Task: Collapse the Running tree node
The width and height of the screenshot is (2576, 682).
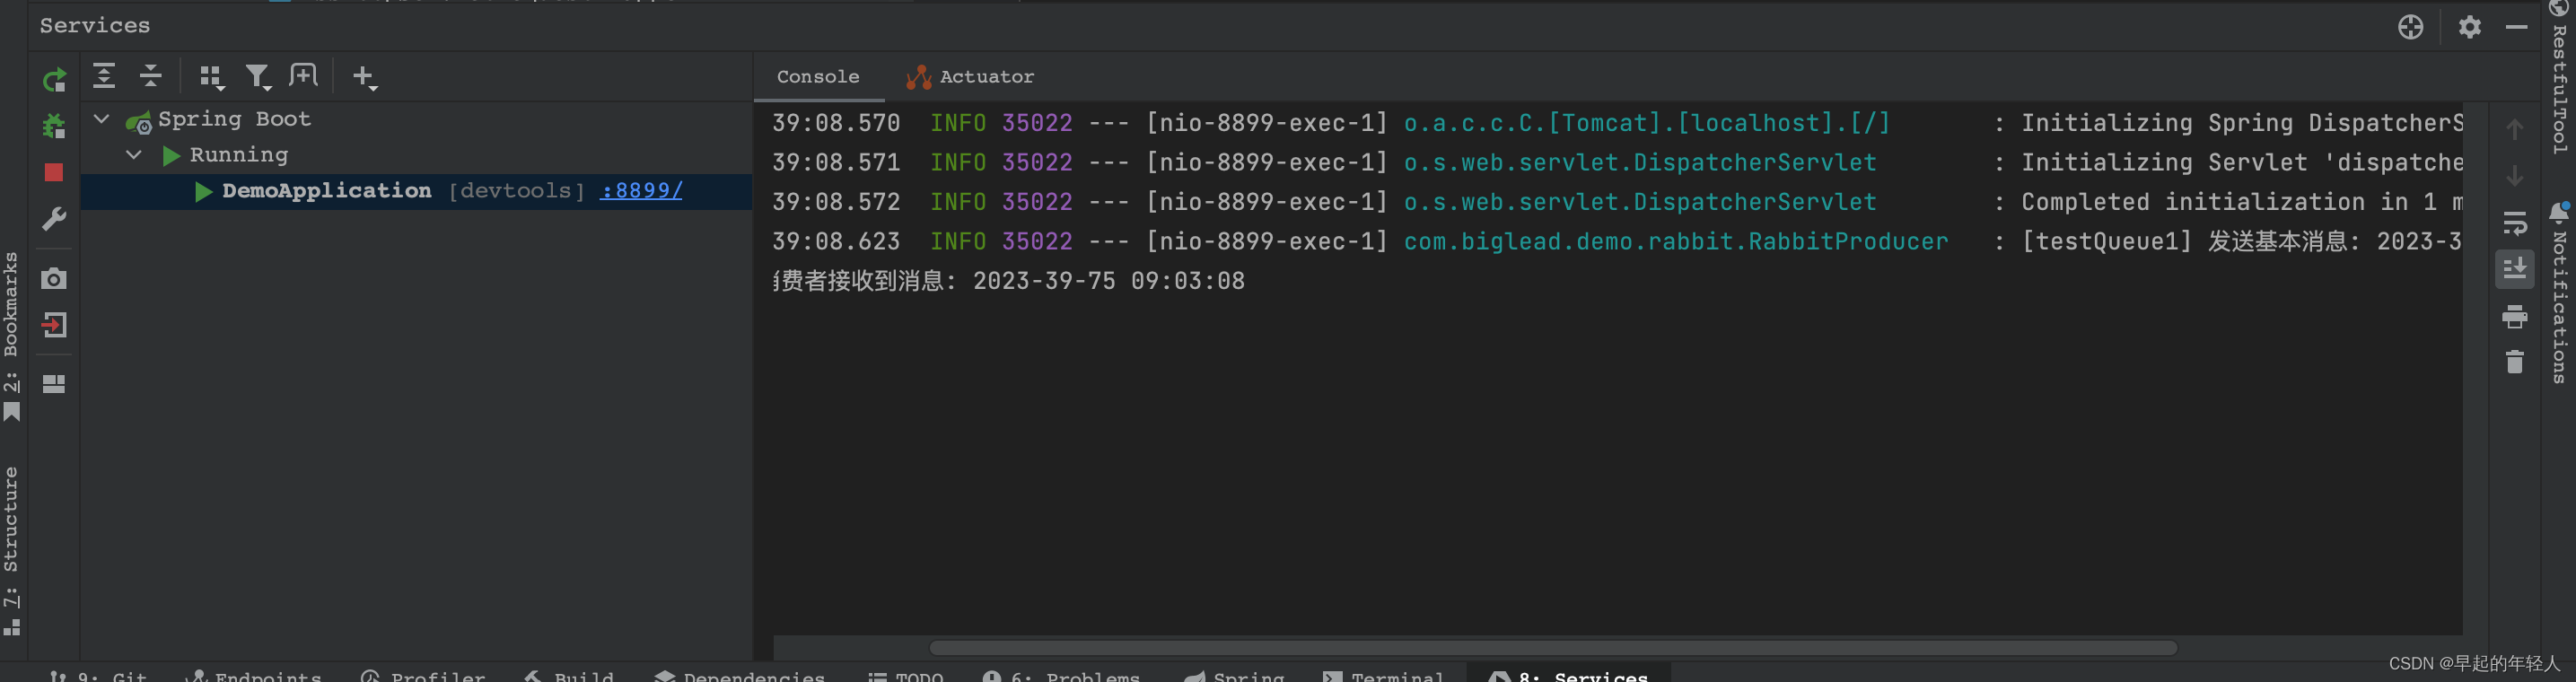Action: click(x=133, y=155)
